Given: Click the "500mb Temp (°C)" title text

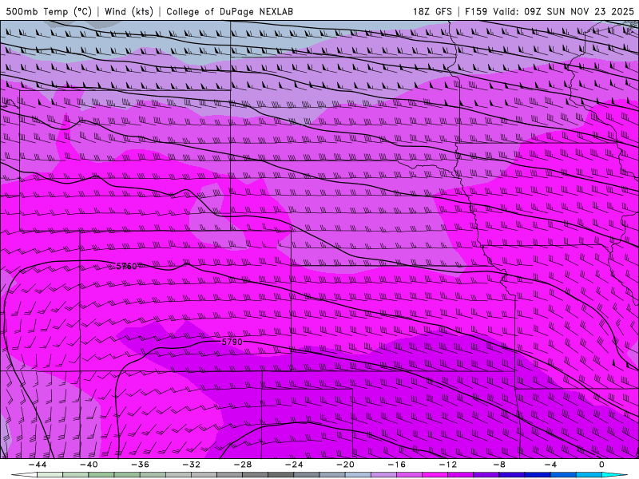Looking at the screenshot, I should point(49,11).
